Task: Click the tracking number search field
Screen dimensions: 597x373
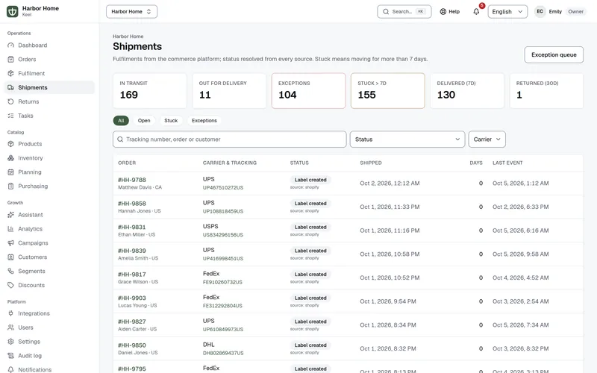Action: tap(230, 140)
